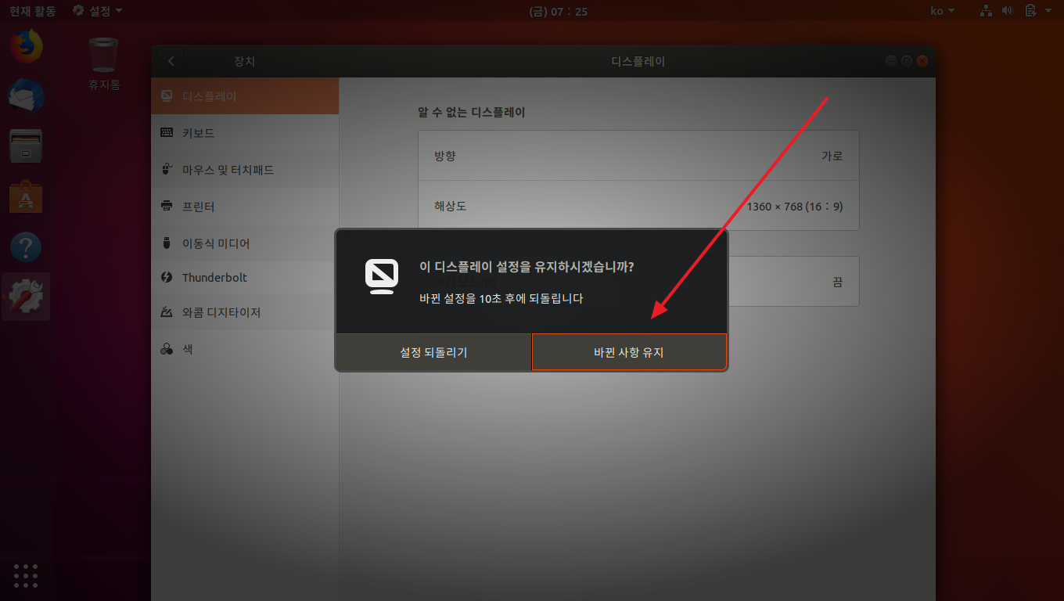Open the Files manager dock icon
Screen dimensions: 1064x601
(x=26, y=146)
